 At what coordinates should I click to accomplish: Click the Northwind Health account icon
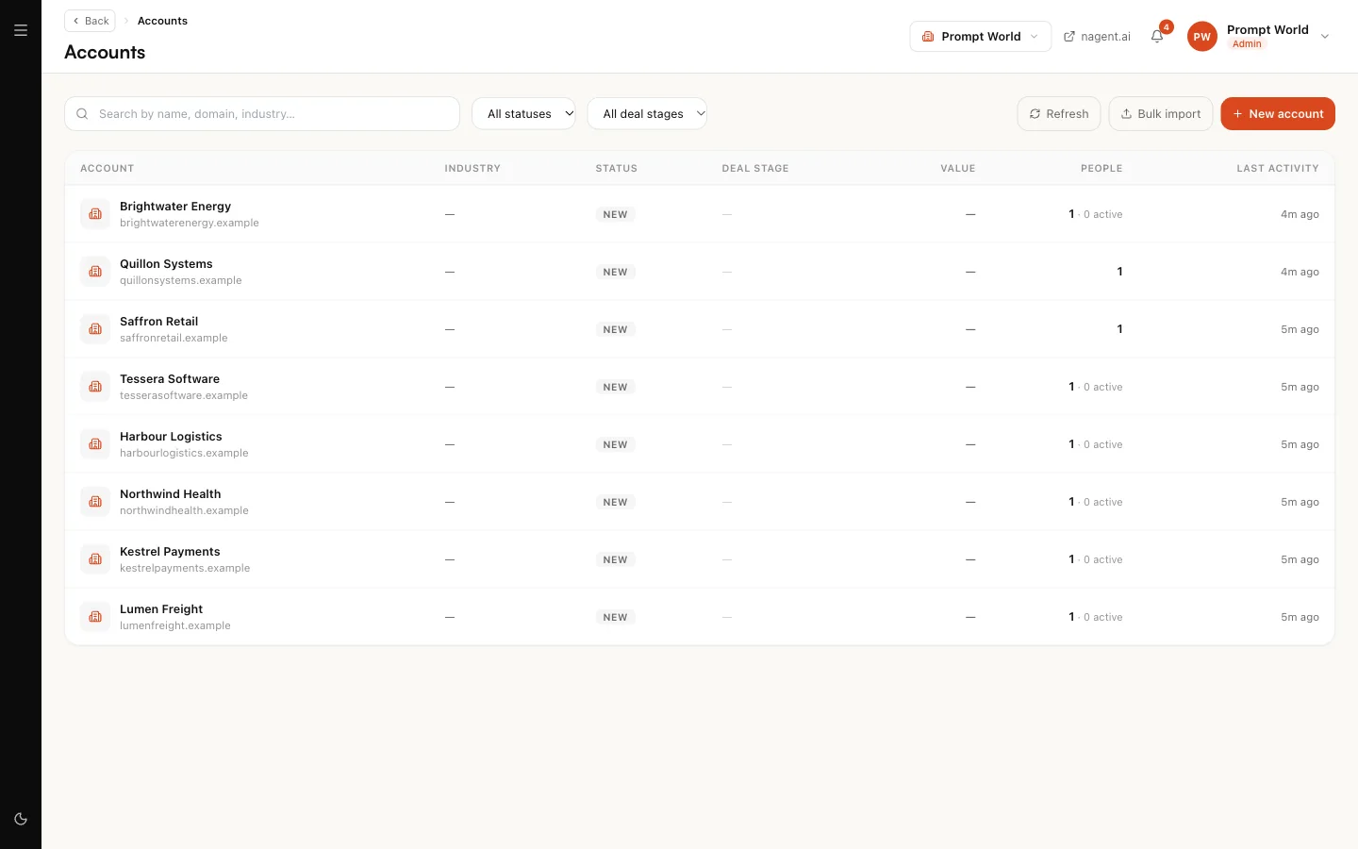95,502
